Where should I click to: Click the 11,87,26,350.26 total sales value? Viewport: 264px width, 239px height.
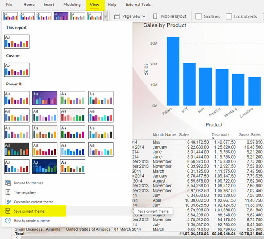(x=194, y=234)
